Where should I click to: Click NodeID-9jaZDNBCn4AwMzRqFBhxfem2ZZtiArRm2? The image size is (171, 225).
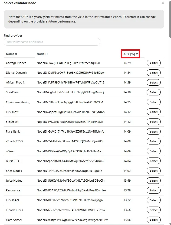71,161
